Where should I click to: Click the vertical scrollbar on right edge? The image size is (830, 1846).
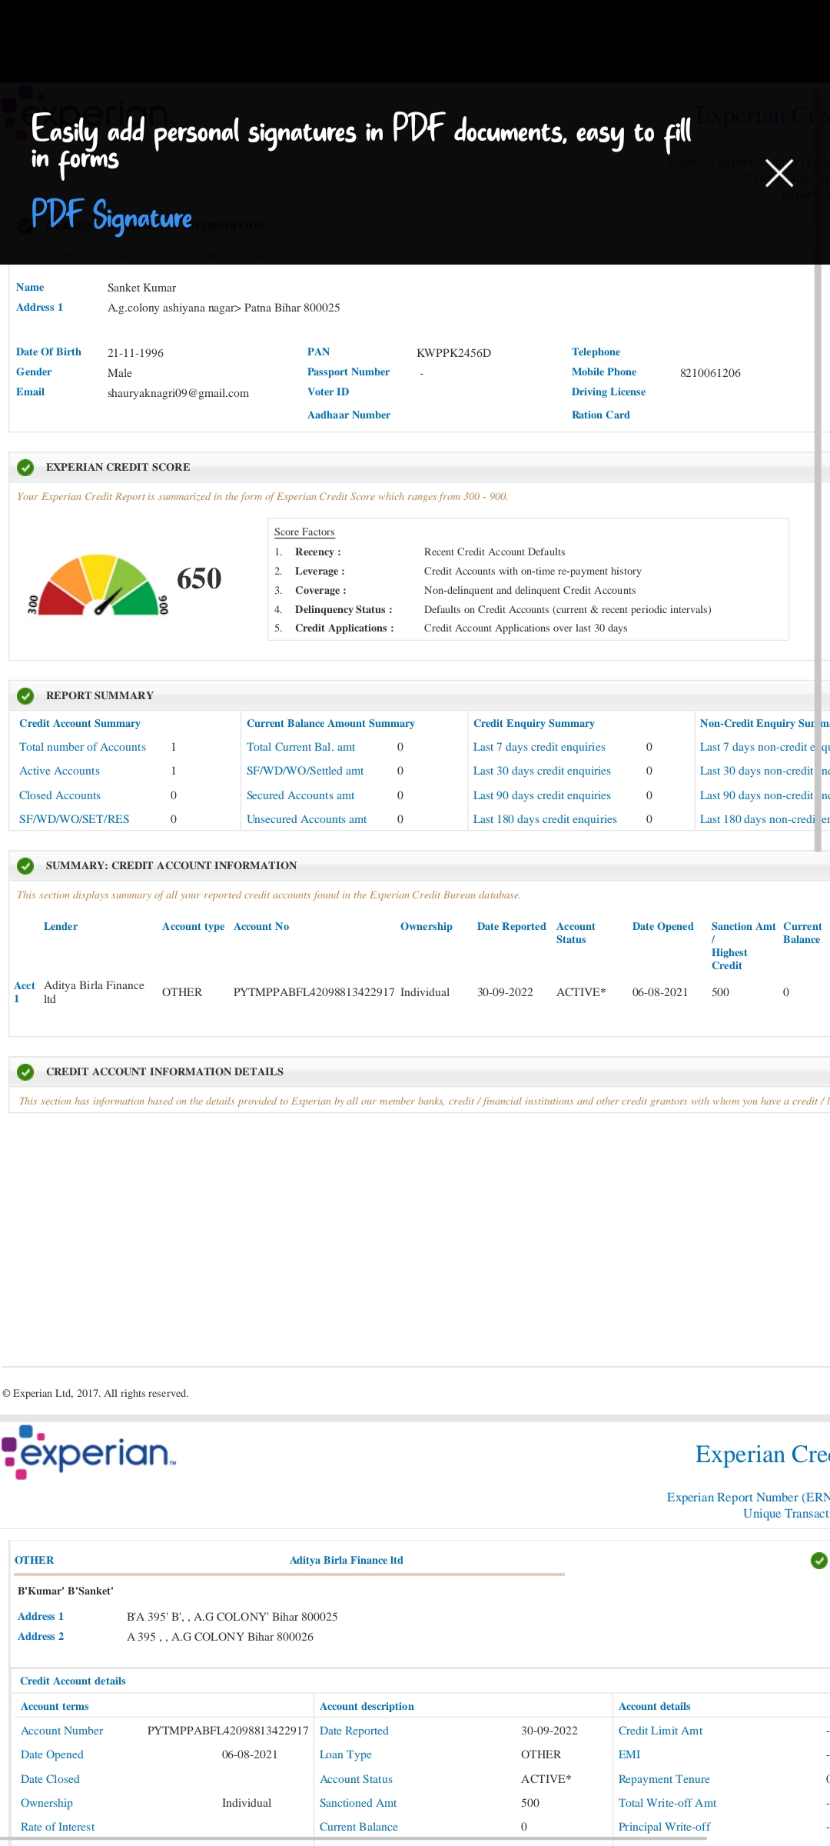(x=818, y=554)
